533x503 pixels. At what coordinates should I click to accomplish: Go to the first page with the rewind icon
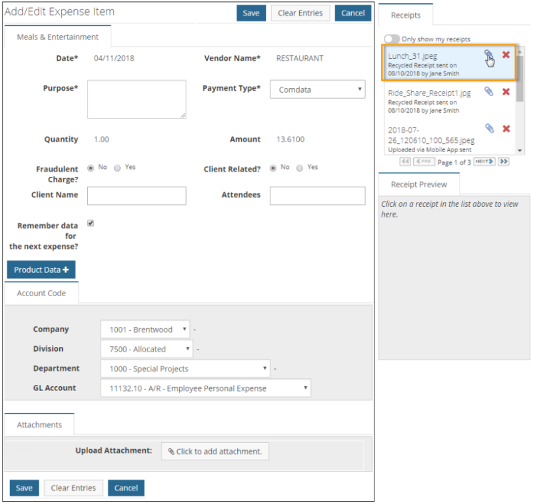pos(405,161)
